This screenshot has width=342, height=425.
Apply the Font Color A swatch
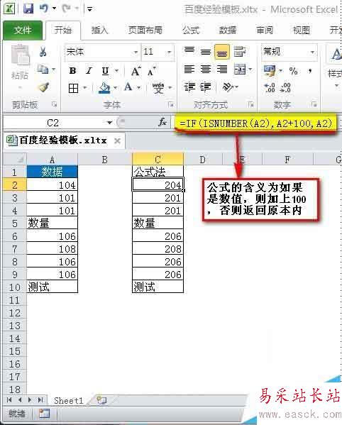coord(128,87)
